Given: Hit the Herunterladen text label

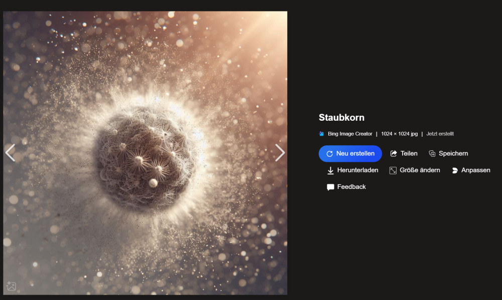Looking at the screenshot, I should 357,170.
